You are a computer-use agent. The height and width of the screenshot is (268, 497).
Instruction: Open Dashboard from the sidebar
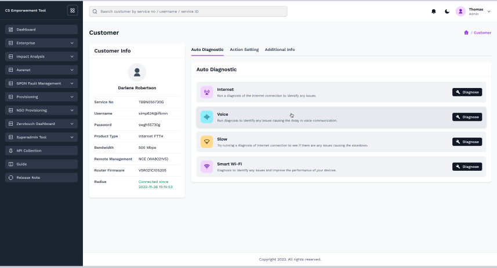pos(41,30)
